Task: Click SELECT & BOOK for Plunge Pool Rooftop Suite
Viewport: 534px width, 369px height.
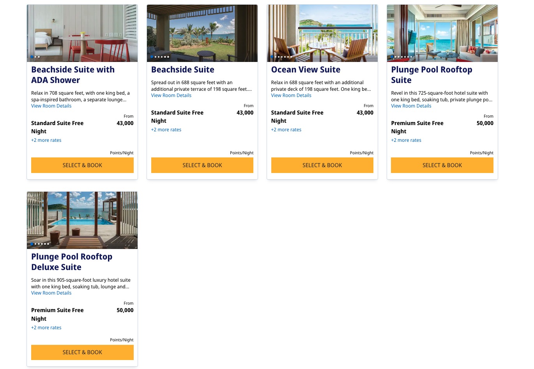Action: tap(442, 165)
